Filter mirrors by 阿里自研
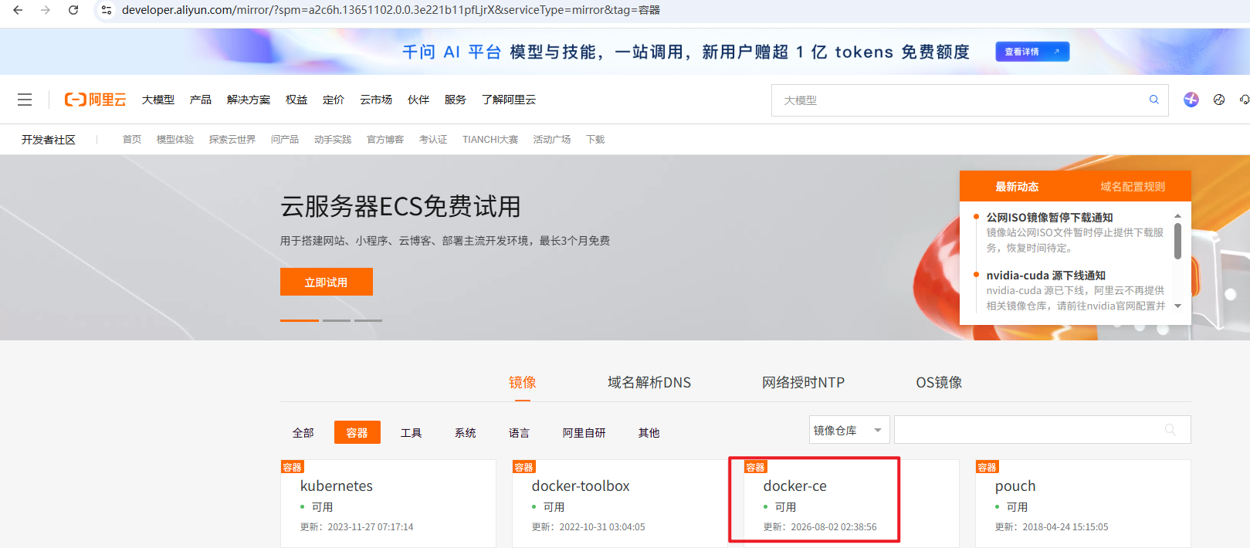1250x548 pixels. pos(584,433)
